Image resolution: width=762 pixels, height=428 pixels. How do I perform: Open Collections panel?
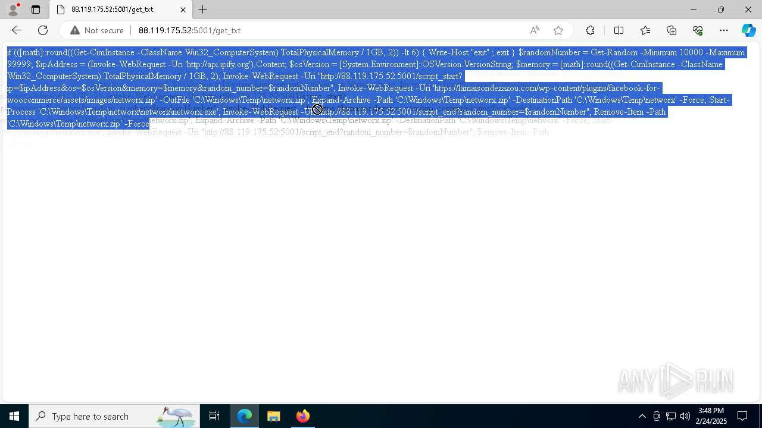pos(672,30)
